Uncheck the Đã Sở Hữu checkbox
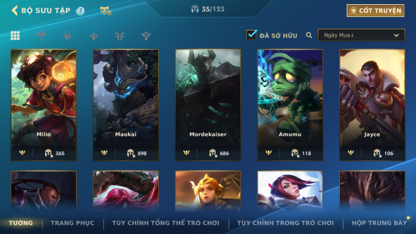This screenshot has height=234, width=416. coord(251,35)
